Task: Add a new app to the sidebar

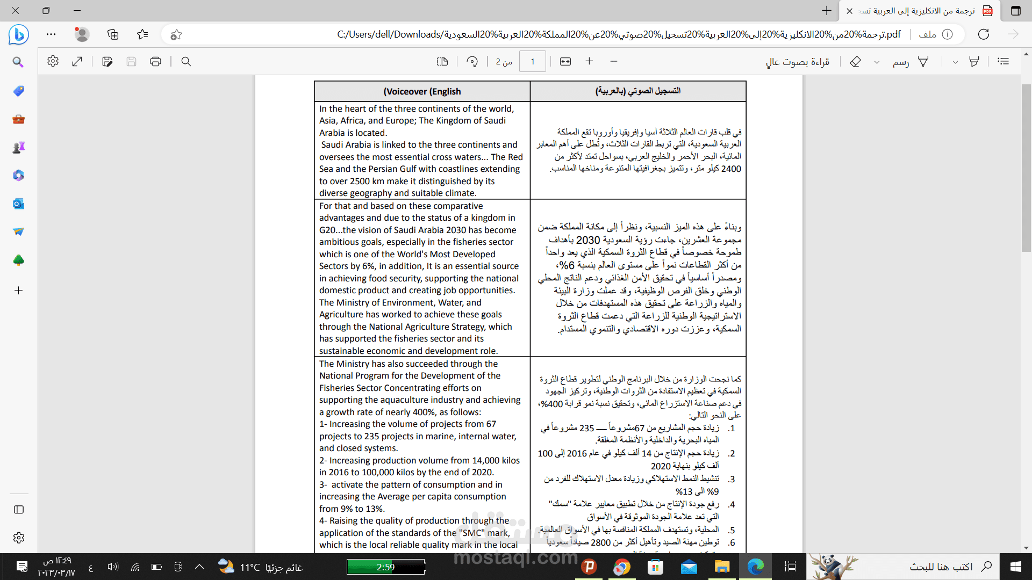Action: (x=18, y=291)
